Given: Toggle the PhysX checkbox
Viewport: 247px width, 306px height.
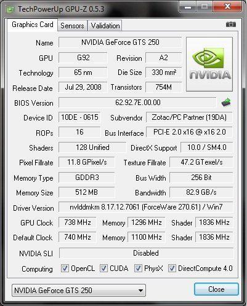Looking at the screenshot, I should tap(138, 268).
